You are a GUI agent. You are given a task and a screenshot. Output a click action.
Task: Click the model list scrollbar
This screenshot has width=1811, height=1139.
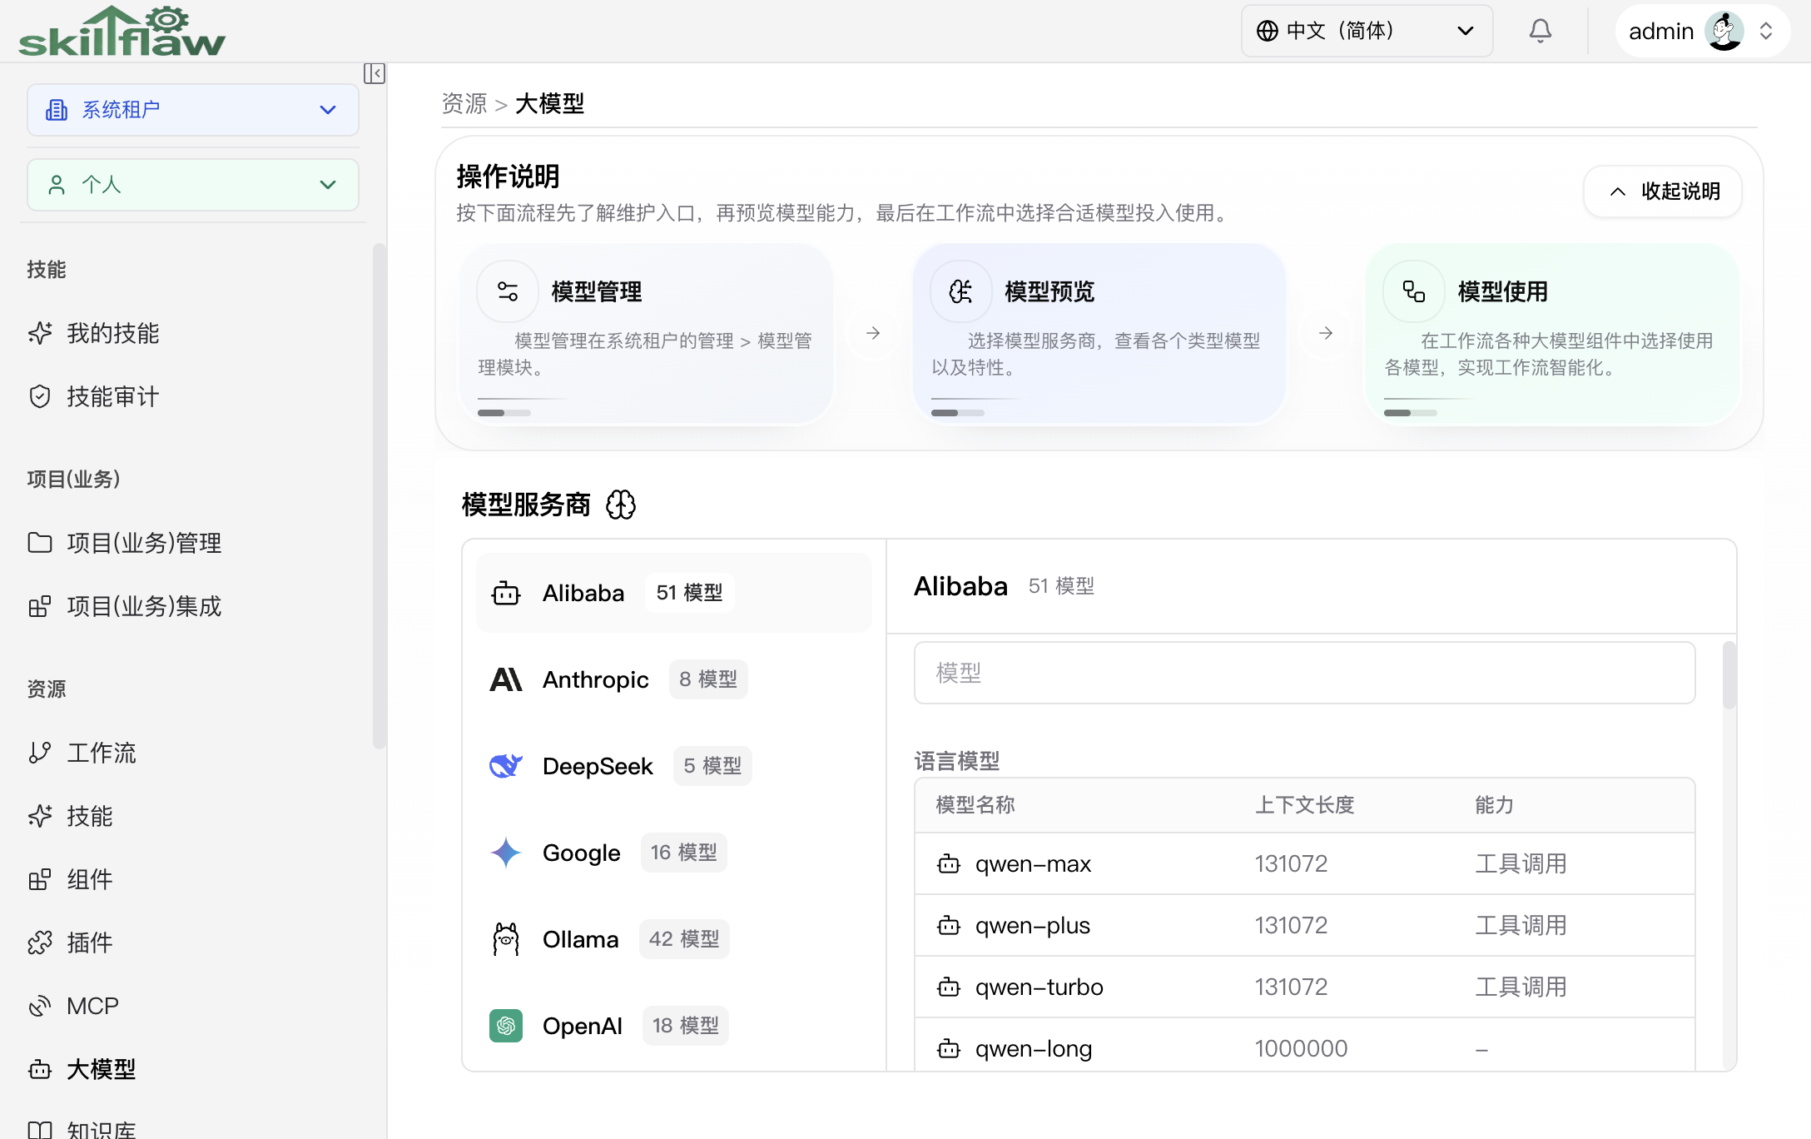1729,674
